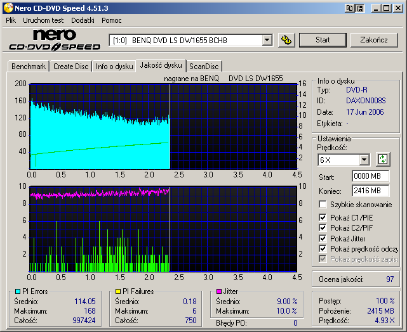Viewport: 407px width, 332px height.
Task: Click the copy-to-clipboard icon in title bar
Action: (350, 8)
